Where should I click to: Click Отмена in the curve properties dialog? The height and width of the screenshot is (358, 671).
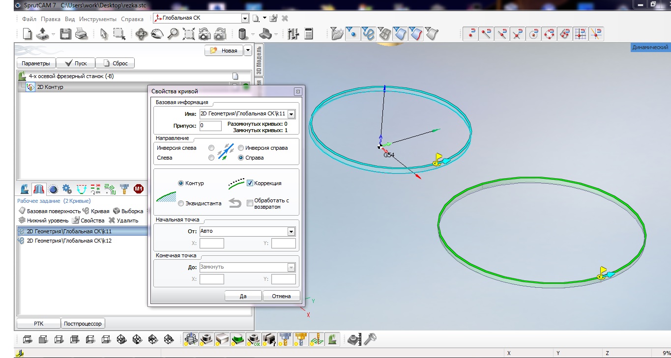(x=281, y=296)
